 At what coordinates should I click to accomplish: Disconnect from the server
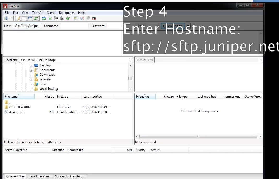click(x=62, y=18)
